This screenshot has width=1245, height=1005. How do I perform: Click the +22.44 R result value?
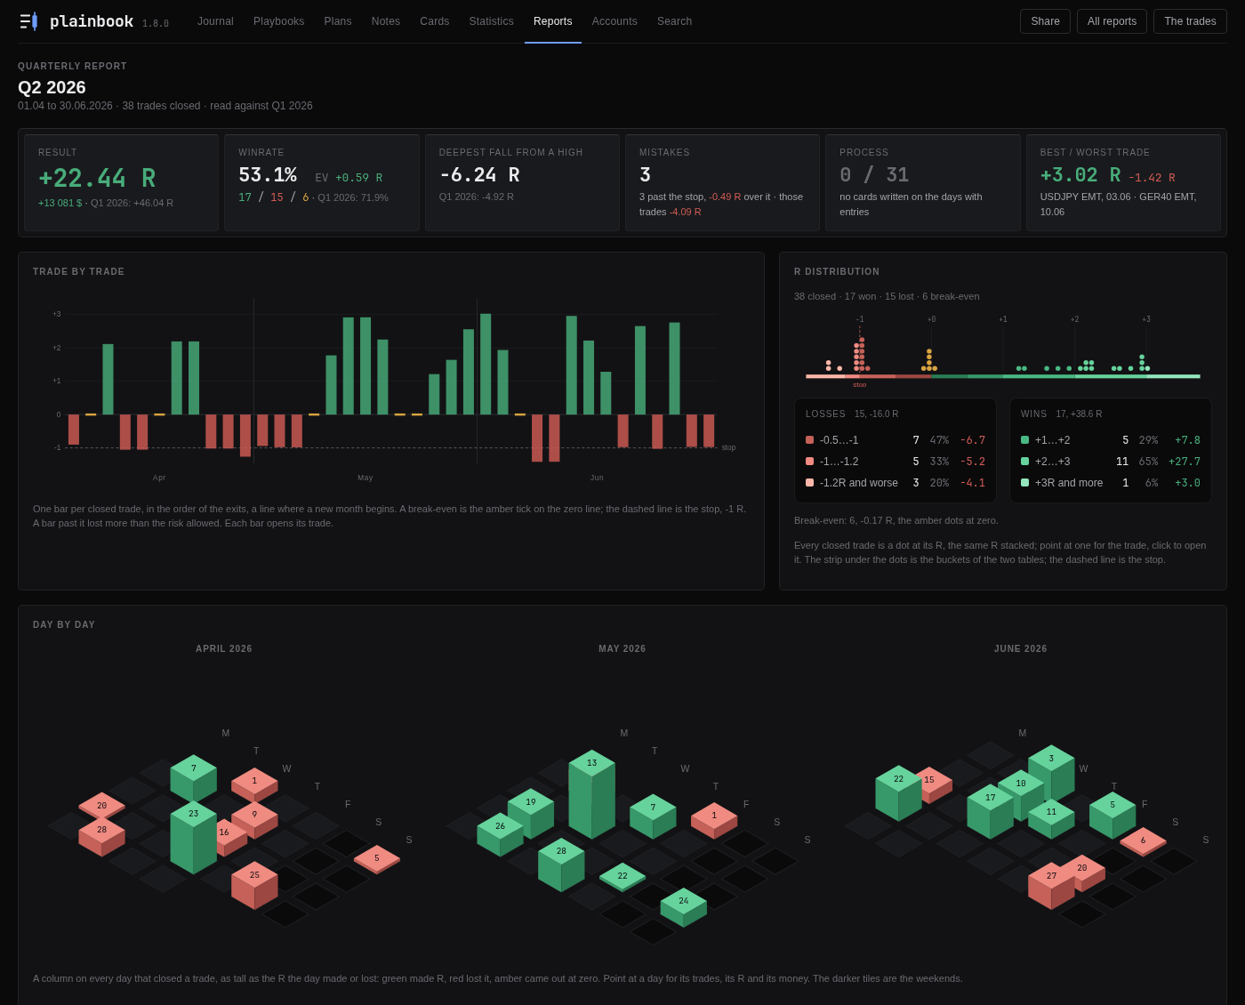tap(97, 179)
